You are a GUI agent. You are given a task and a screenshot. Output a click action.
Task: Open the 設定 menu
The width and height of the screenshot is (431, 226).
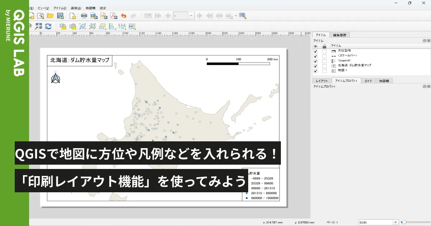[x=103, y=8]
